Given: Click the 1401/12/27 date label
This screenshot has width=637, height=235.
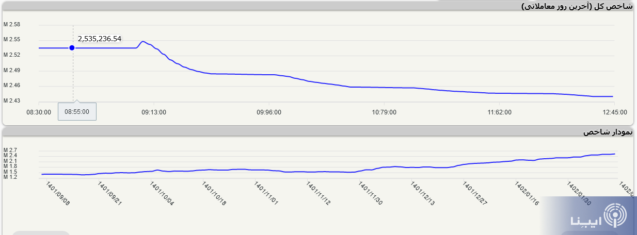Looking at the screenshot, I should (x=474, y=193).
